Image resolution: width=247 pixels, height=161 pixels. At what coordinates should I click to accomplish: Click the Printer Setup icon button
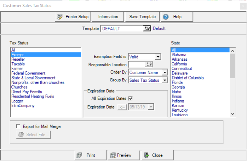pos(60,17)
